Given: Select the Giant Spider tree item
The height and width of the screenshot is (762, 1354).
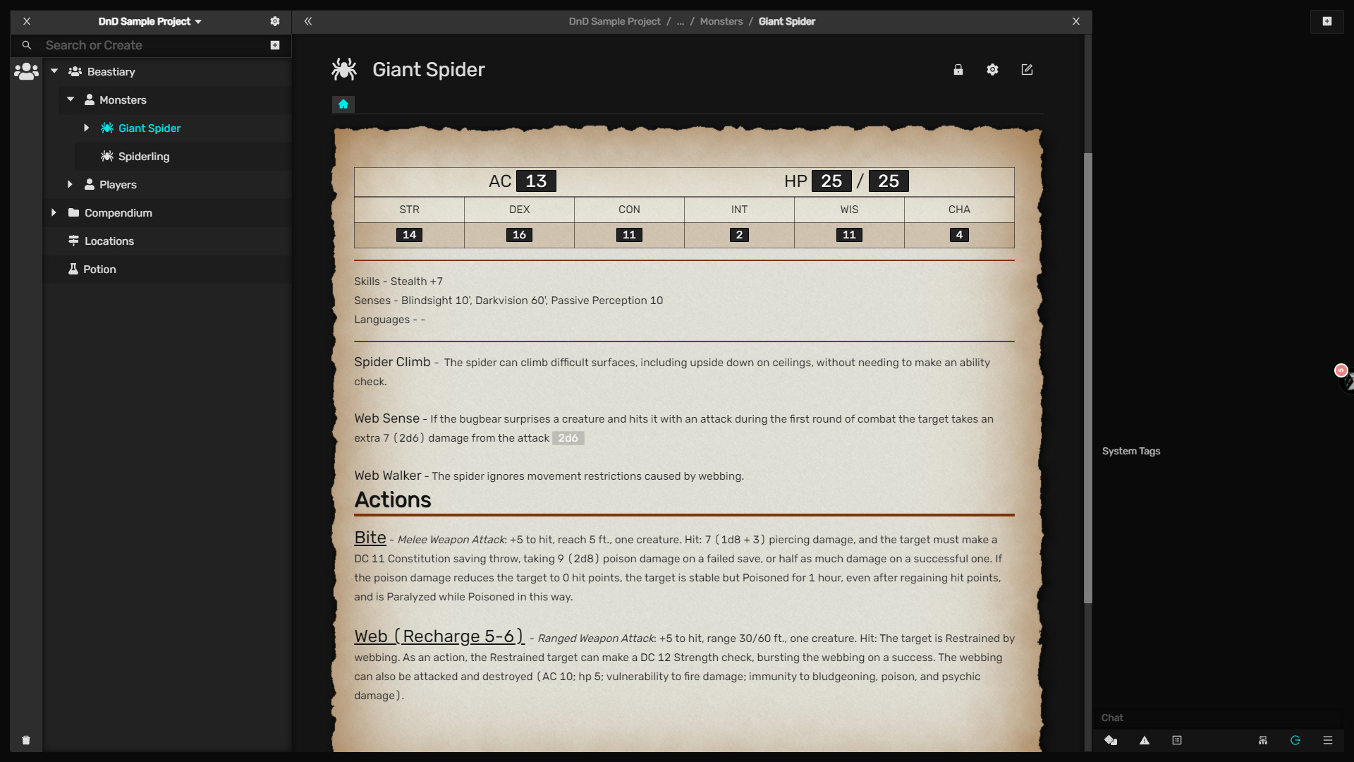Looking at the screenshot, I should click(149, 128).
